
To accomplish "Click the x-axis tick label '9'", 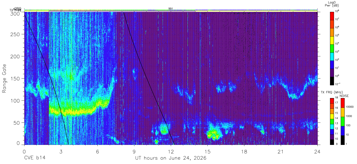I will pyautogui.click(x=134, y=151).
